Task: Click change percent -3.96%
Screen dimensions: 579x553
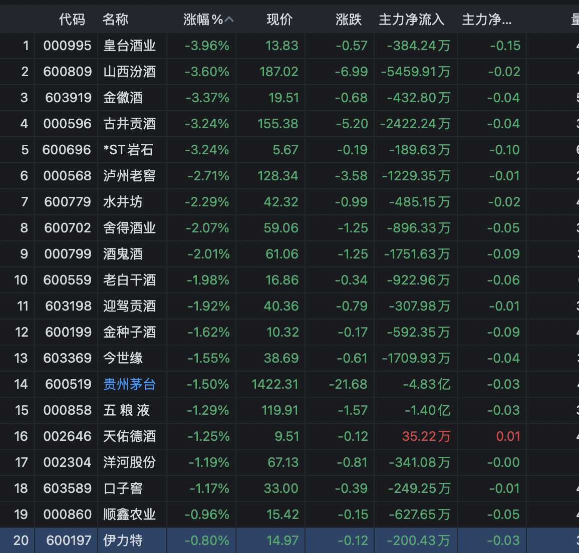Action: tap(207, 46)
